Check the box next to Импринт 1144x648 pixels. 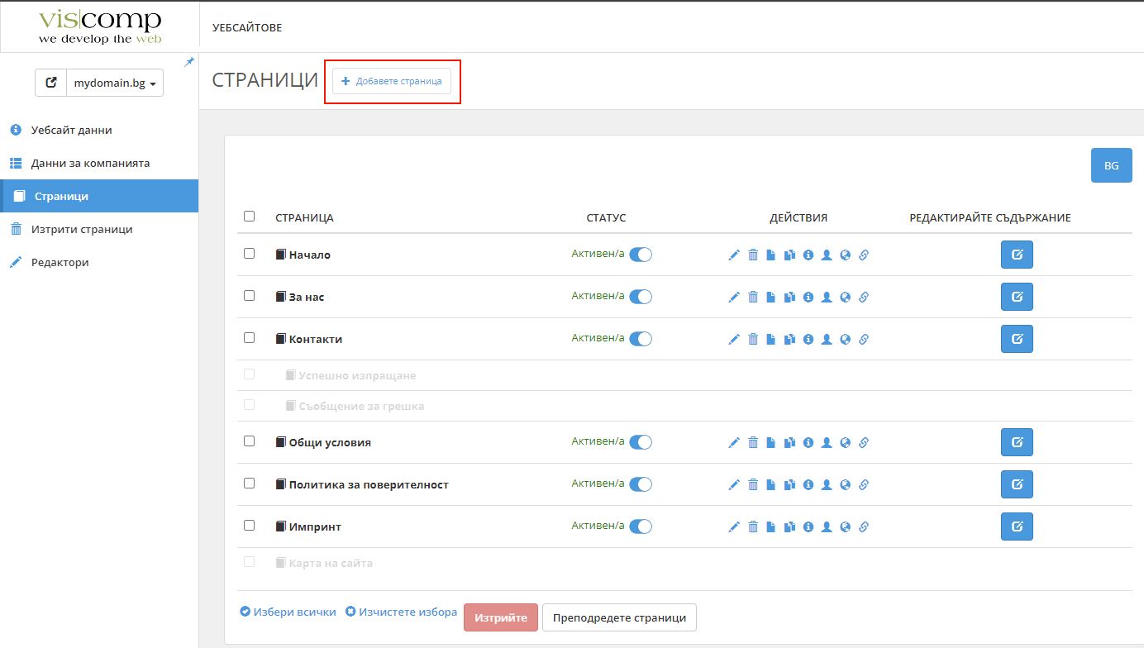[x=250, y=526]
